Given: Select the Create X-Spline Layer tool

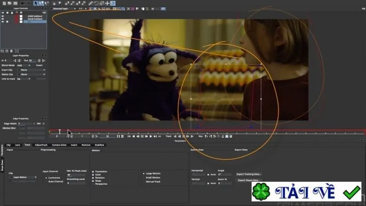Looking at the screenshot, I should coord(67,3).
